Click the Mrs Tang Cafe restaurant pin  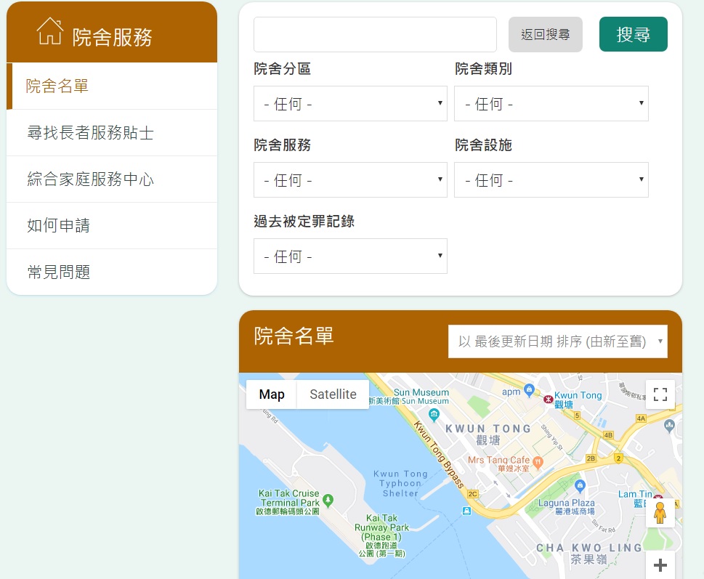538,461
